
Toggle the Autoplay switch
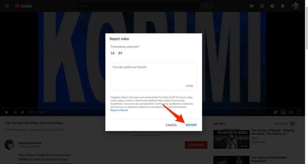[292, 124]
